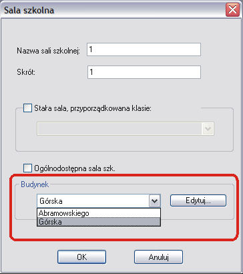This screenshot has width=243, height=274.
Task: Close the Sala szkolna dialog window
Action: (232, 10)
